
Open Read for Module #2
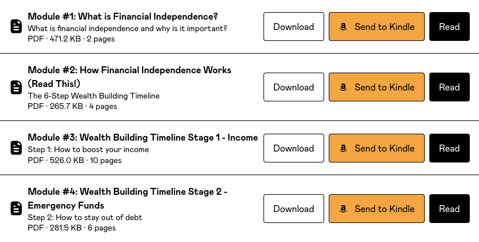(x=449, y=88)
